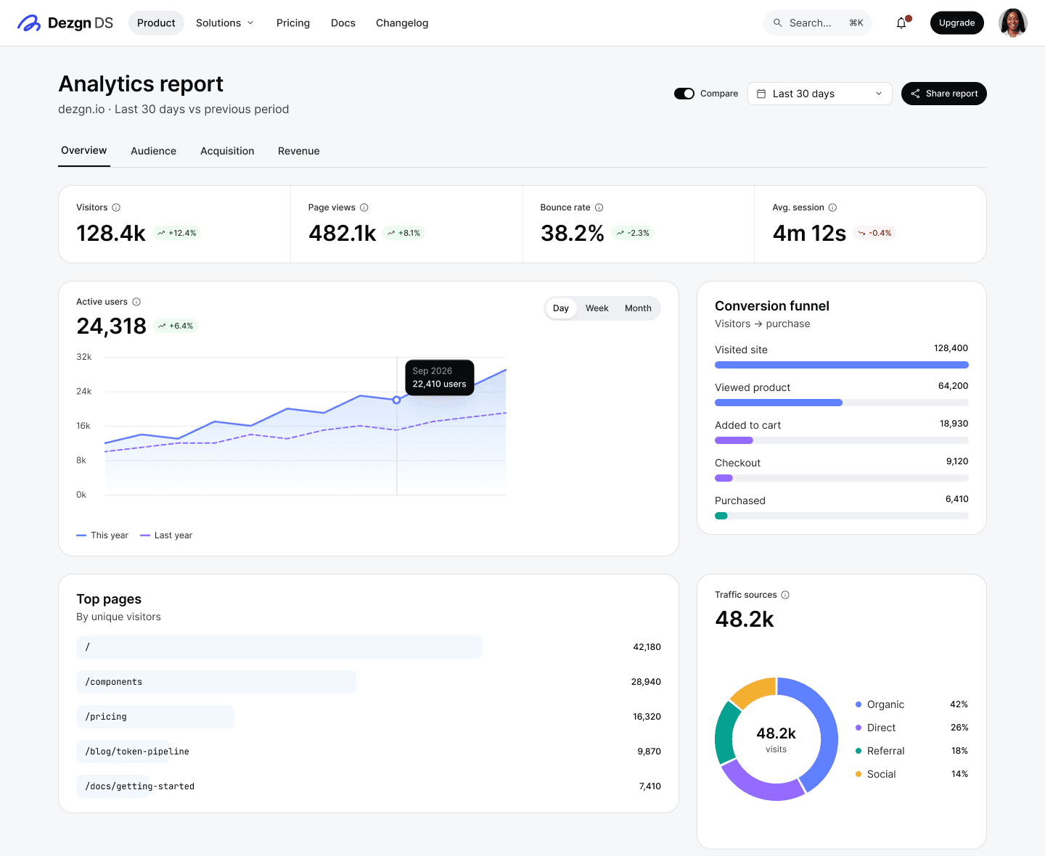Screen dimensions: 1045x856
Task: Click the info icon next to Visitors
Action: [x=116, y=207]
